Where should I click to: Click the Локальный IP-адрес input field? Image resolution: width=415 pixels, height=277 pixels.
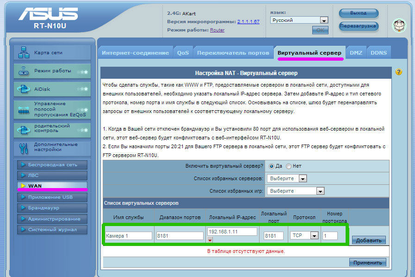click(231, 231)
